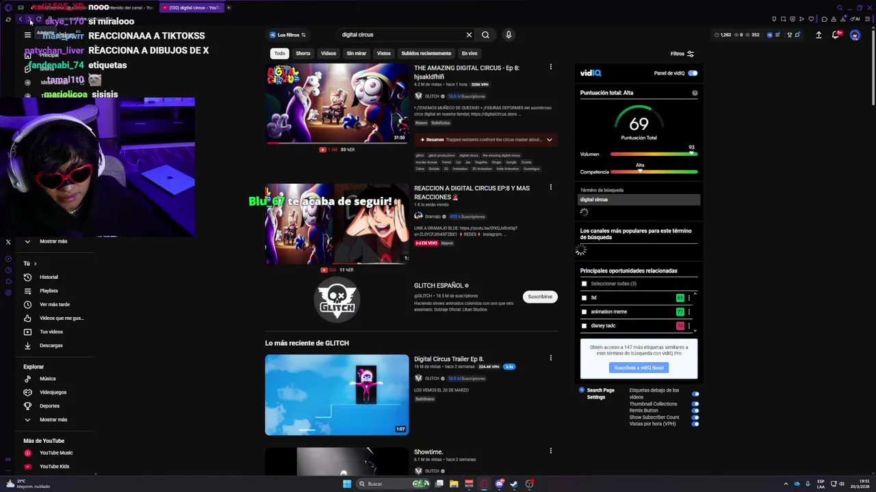Toggle Vistas por hora (VPH) switch
Image resolution: width=876 pixels, height=492 pixels.
(695, 424)
